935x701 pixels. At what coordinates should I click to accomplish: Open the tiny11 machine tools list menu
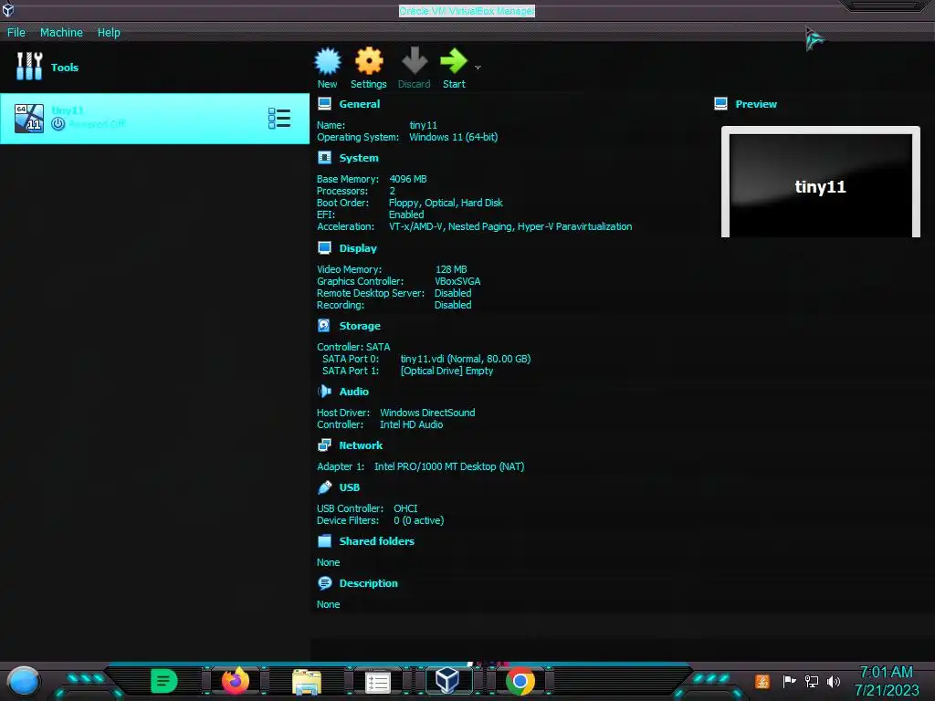(279, 118)
